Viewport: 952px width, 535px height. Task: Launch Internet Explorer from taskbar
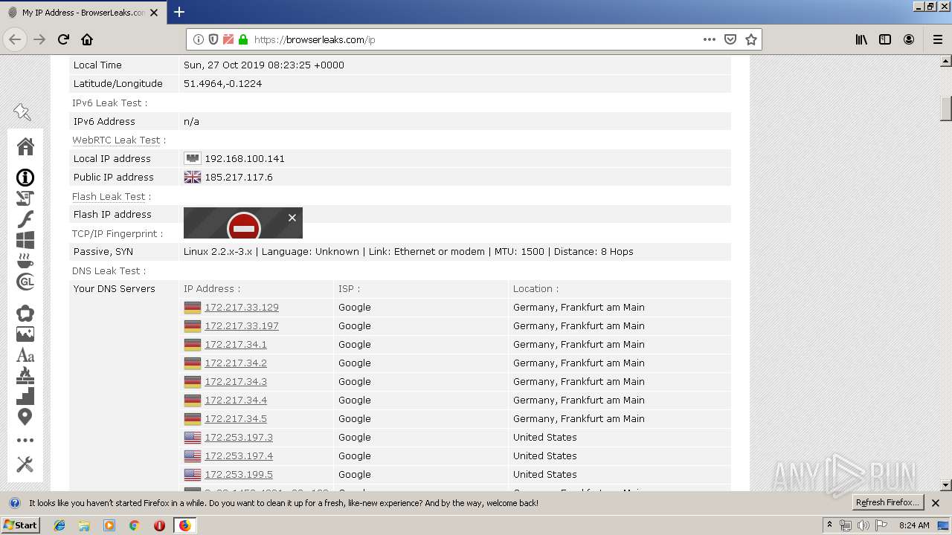coord(59,525)
